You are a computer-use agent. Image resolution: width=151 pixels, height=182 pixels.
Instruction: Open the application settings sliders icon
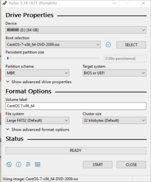28,164
